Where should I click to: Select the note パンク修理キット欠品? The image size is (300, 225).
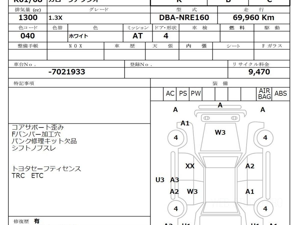click(x=44, y=141)
